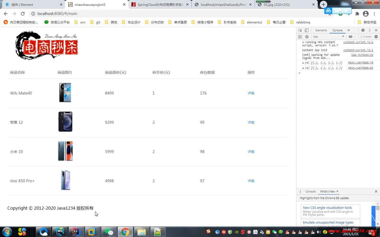380x237 pixels.
Task: Go back with the browser back arrow
Action: pyautogui.click(x=6, y=14)
